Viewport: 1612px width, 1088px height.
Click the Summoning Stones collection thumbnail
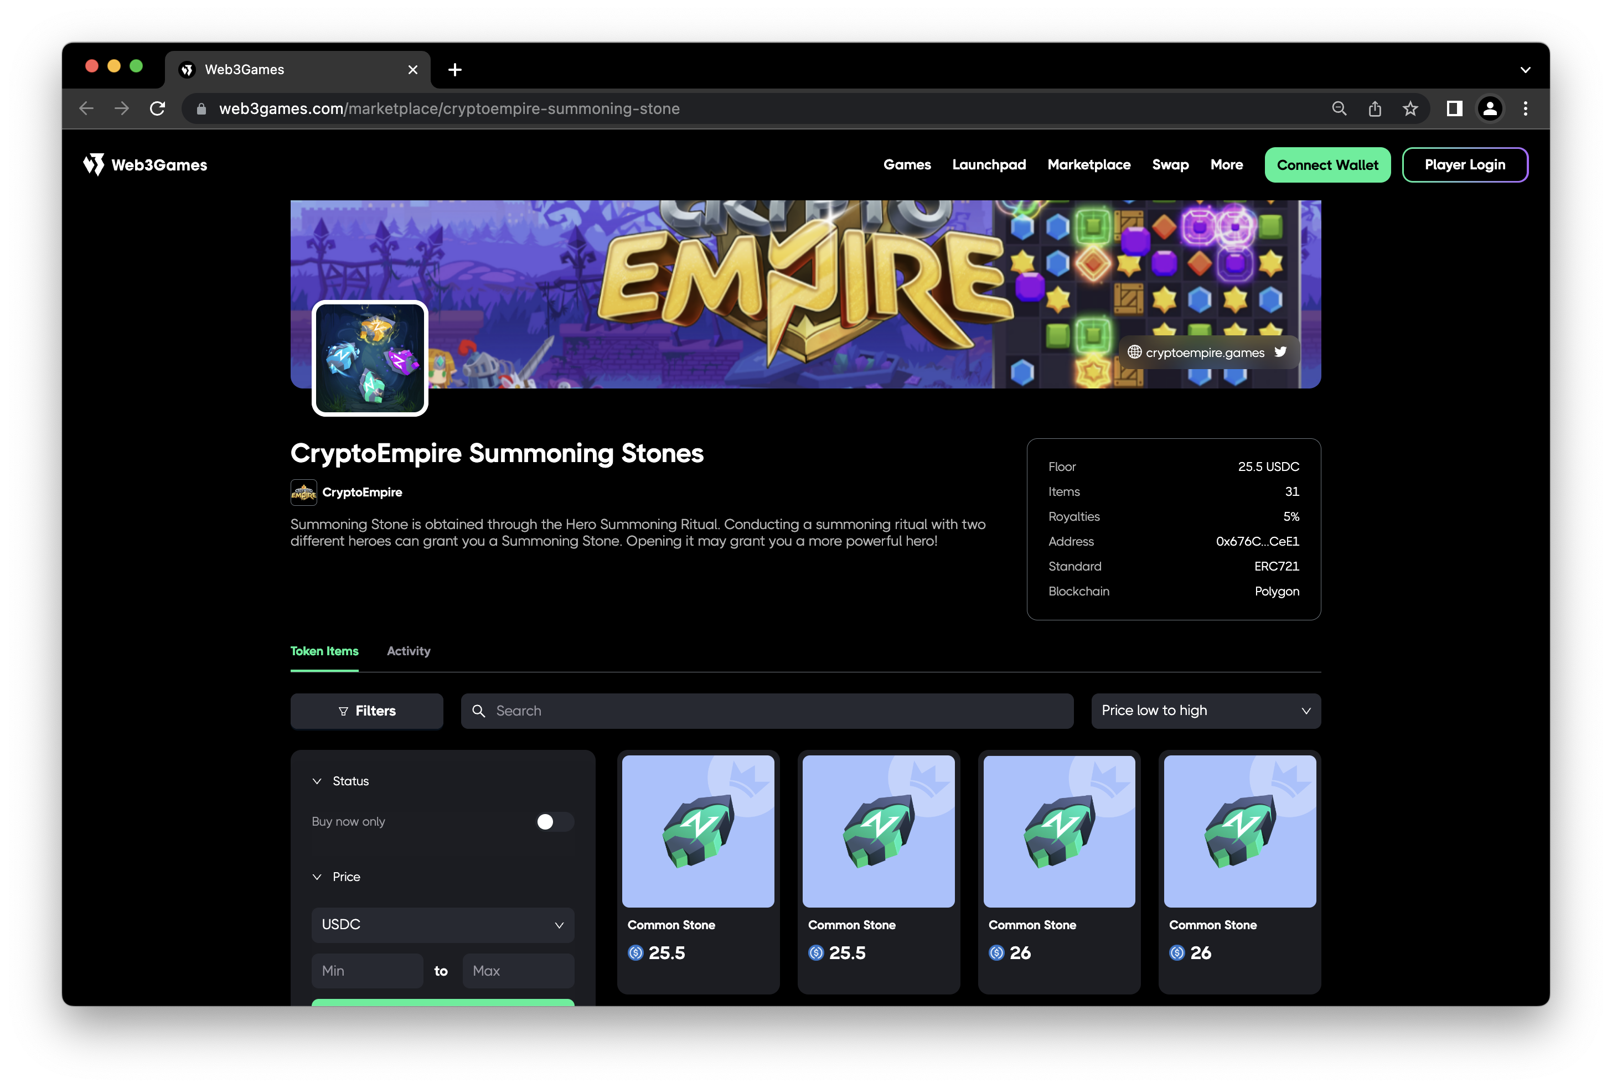click(370, 358)
